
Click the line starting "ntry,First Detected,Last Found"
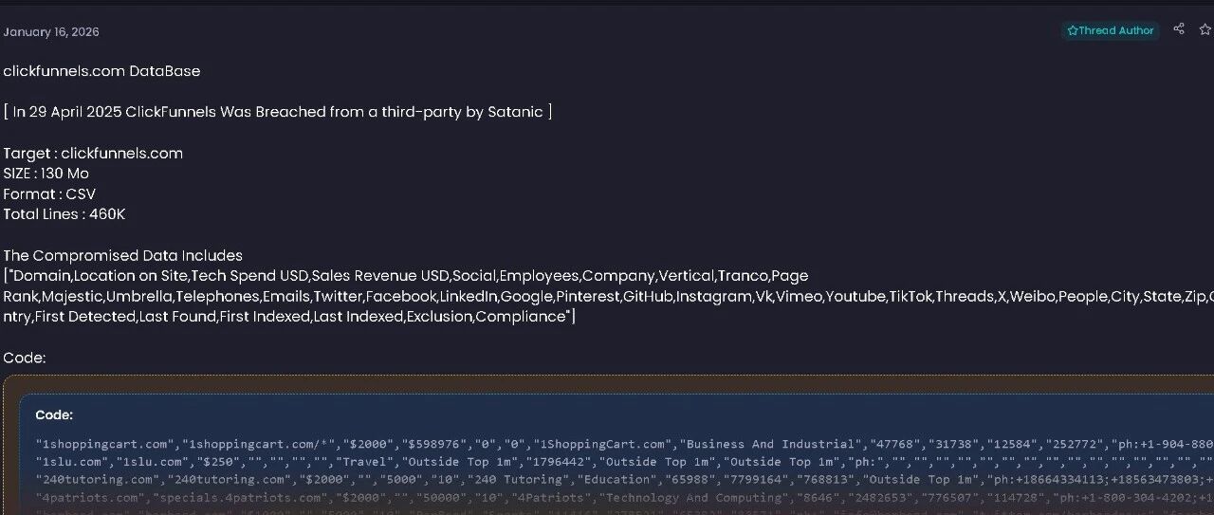(289, 317)
